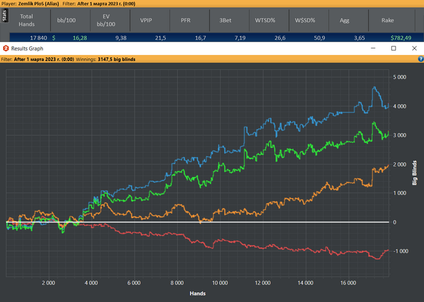Select the 50,9 W$SD% value
The width and height of the screenshot is (424, 302).
(319, 37)
